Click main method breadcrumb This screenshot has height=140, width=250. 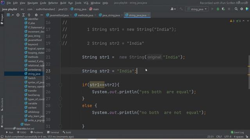tap(94, 9)
